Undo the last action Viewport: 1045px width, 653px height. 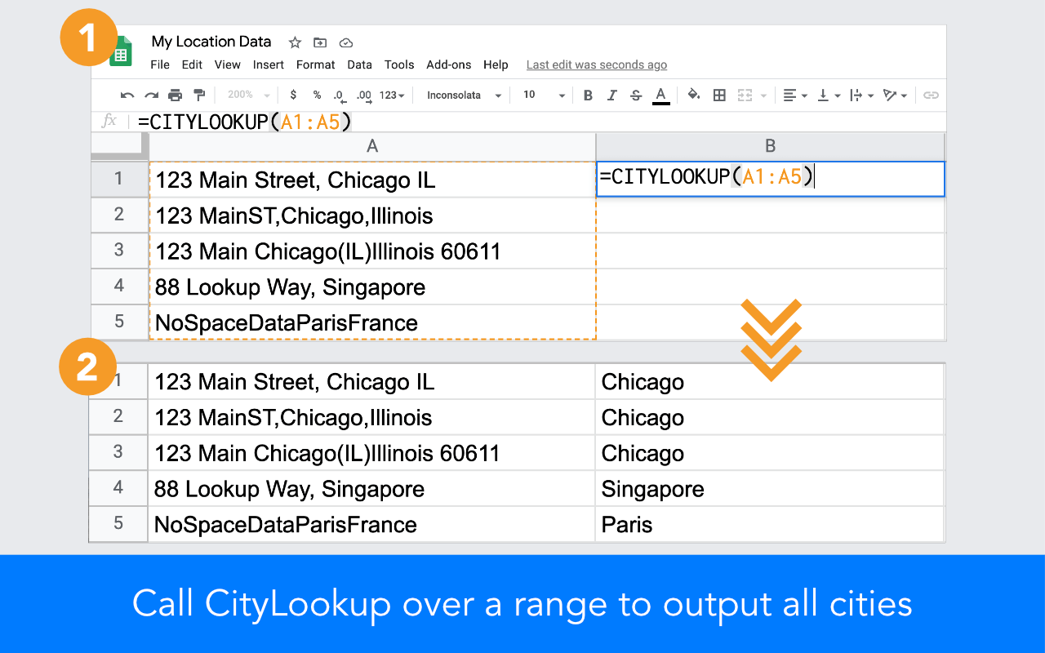click(x=127, y=96)
